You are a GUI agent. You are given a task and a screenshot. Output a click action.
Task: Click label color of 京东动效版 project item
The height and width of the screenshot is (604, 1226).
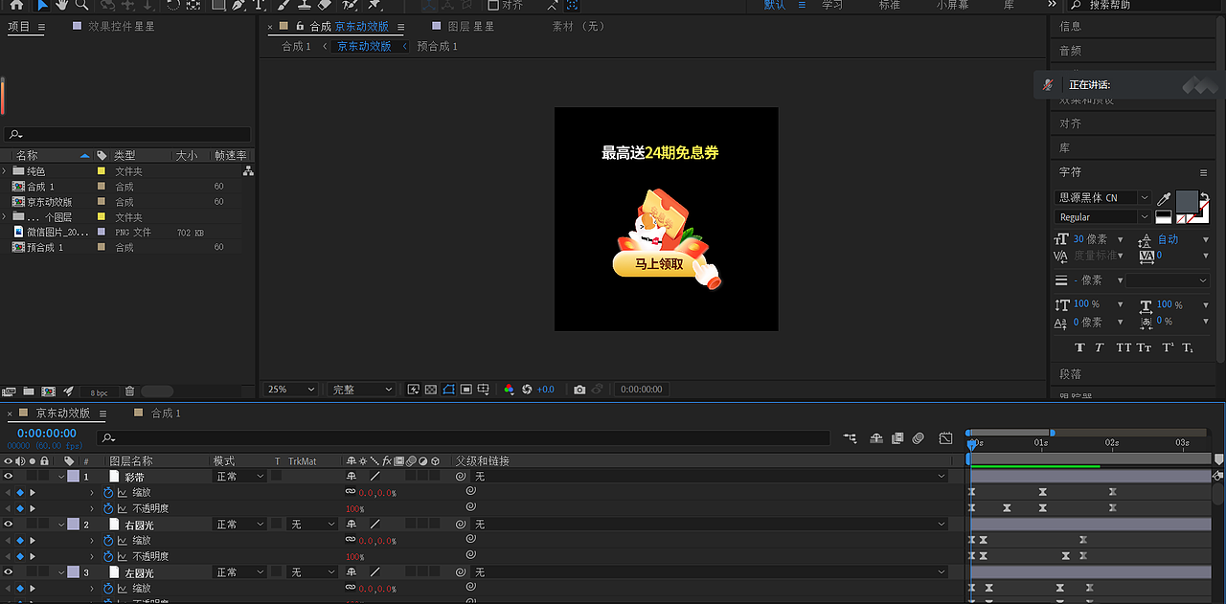click(102, 202)
